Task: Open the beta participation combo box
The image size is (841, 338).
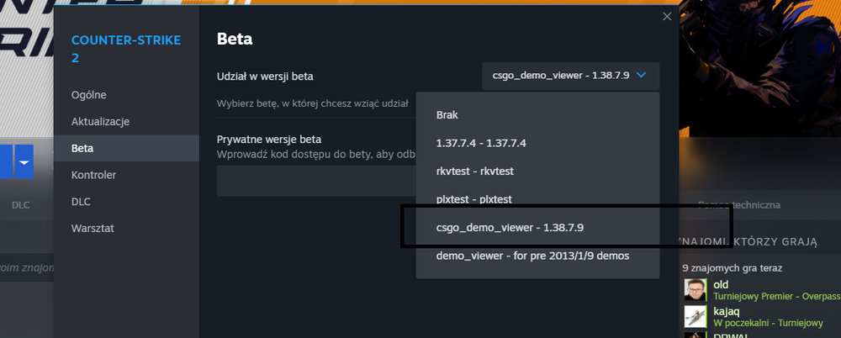Action: 571,77
